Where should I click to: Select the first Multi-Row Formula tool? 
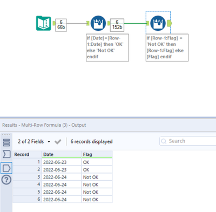coord(98,23)
